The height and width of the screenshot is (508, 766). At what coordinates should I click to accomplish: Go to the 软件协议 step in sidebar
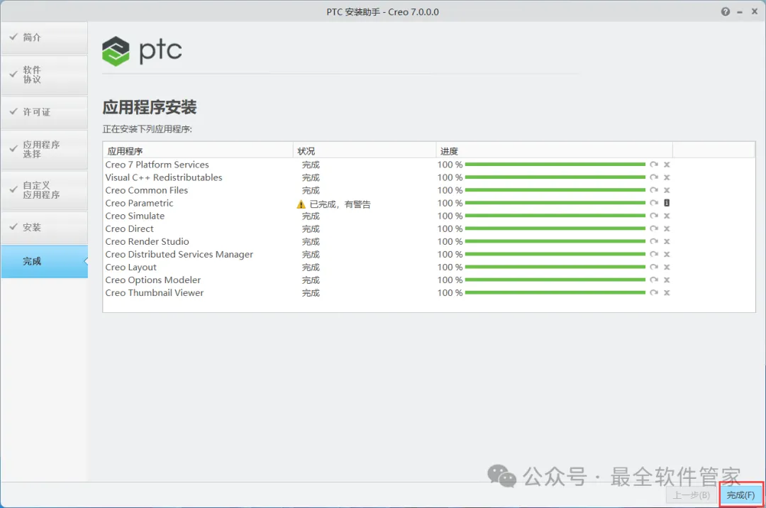click(45, 74)
